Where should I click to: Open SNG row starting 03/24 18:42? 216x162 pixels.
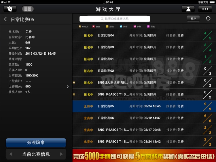144,142
